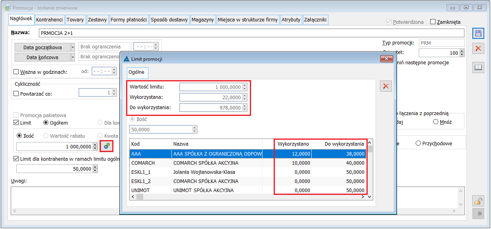This screenshot has height=229, width=491.
Task: Click the padlock icon at bottom right
Action: pos(478,201)
